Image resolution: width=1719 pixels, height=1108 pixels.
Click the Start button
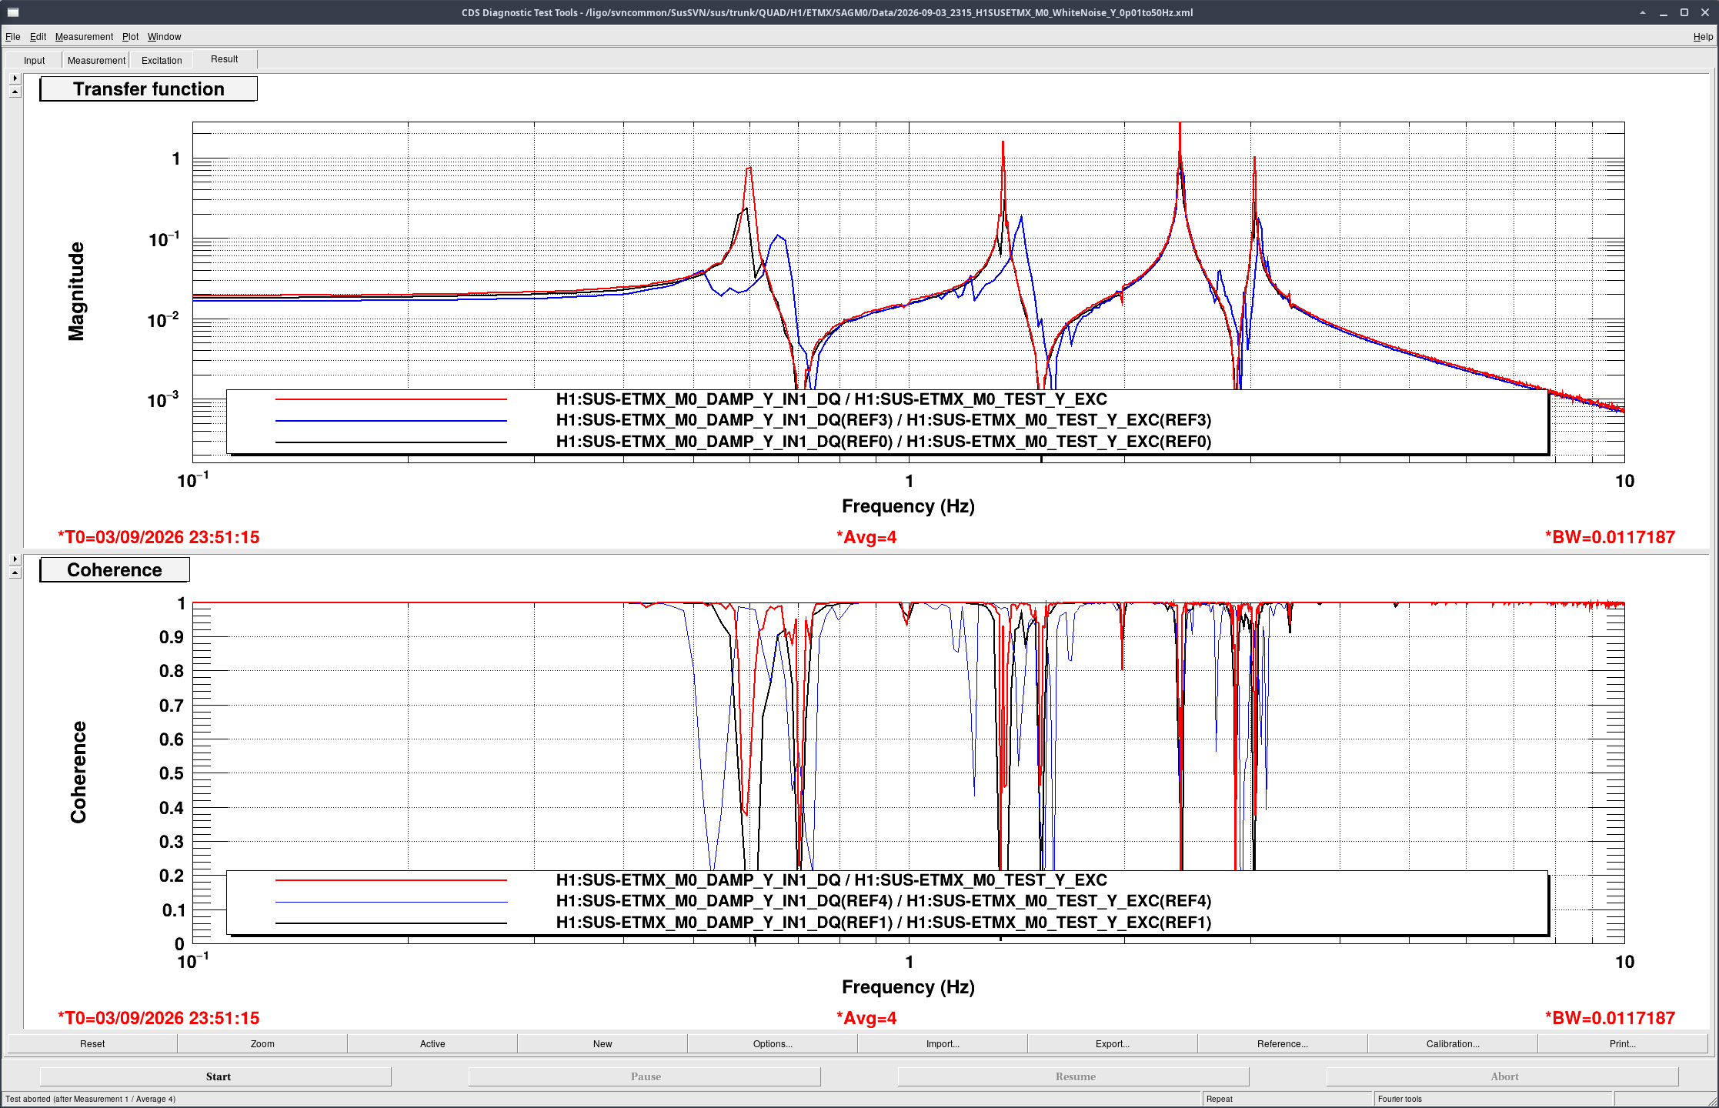218,1076
